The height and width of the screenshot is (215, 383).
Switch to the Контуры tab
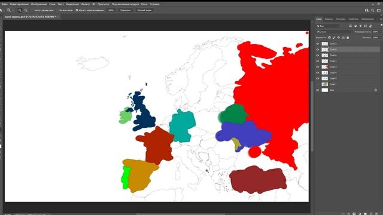(341, 19)
